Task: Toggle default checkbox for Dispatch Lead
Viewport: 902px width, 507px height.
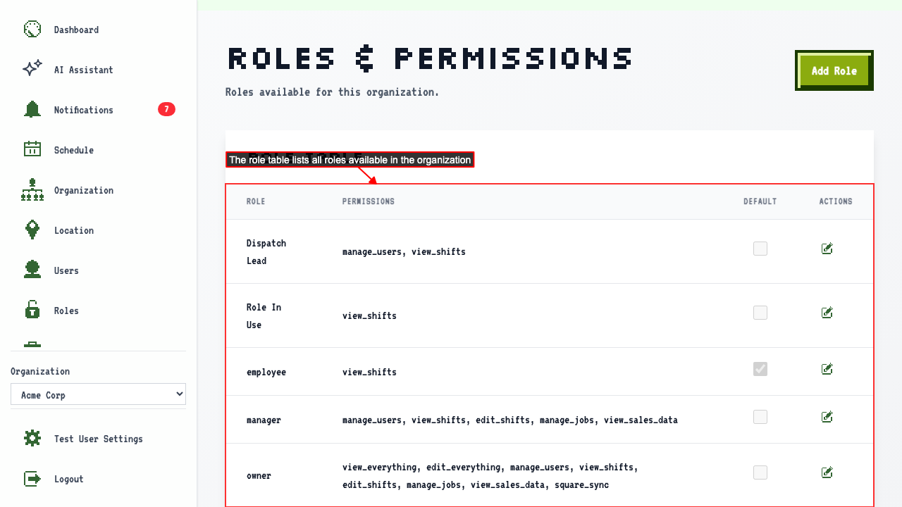Action: pyautogui.click(x=760, y=249)
